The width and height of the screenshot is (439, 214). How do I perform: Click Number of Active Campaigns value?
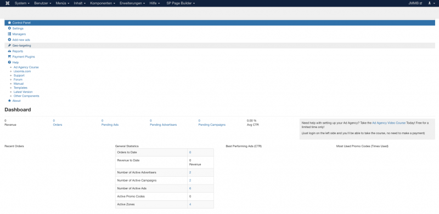(x=190, y=181)
